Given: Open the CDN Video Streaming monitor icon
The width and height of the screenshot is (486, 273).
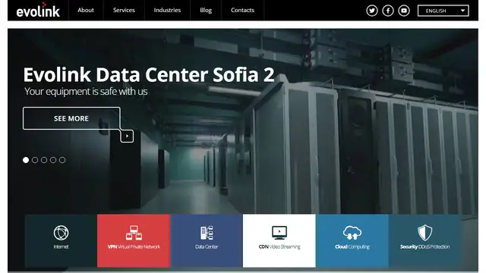Looking at the screenshot, I should pos(279,233).
